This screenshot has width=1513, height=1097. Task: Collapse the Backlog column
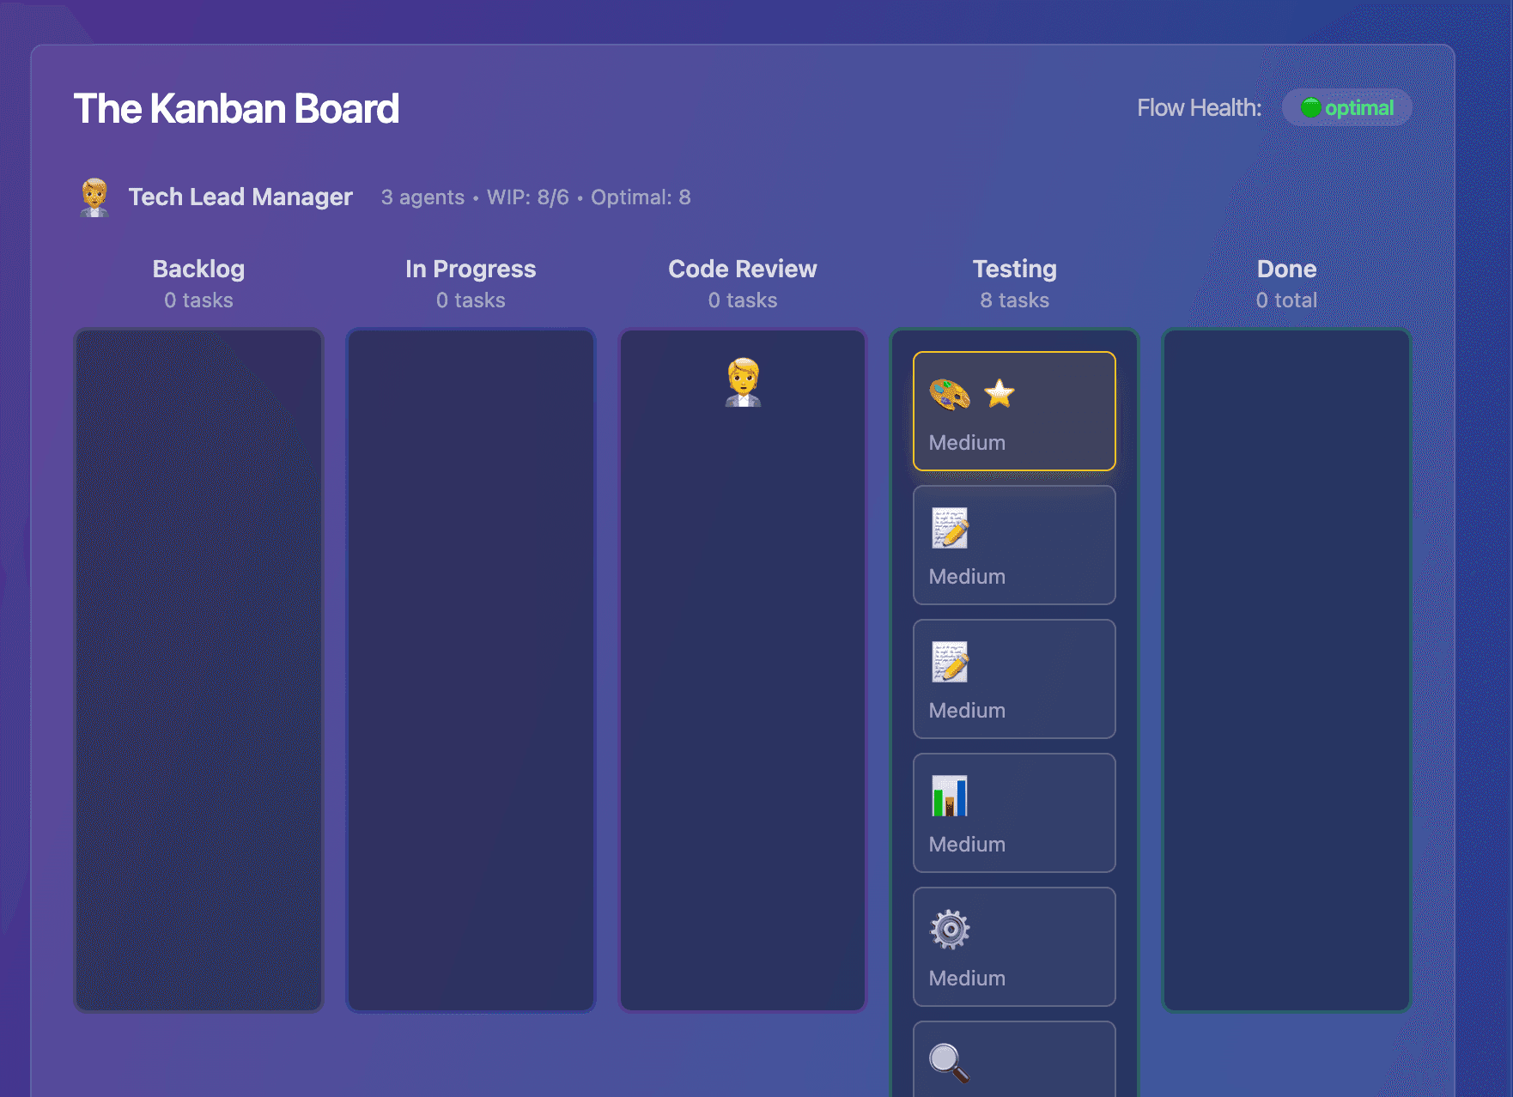pos(198,269)
